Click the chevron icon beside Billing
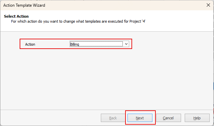This screenshot has height=126, width=214. [x=126, y=44]
